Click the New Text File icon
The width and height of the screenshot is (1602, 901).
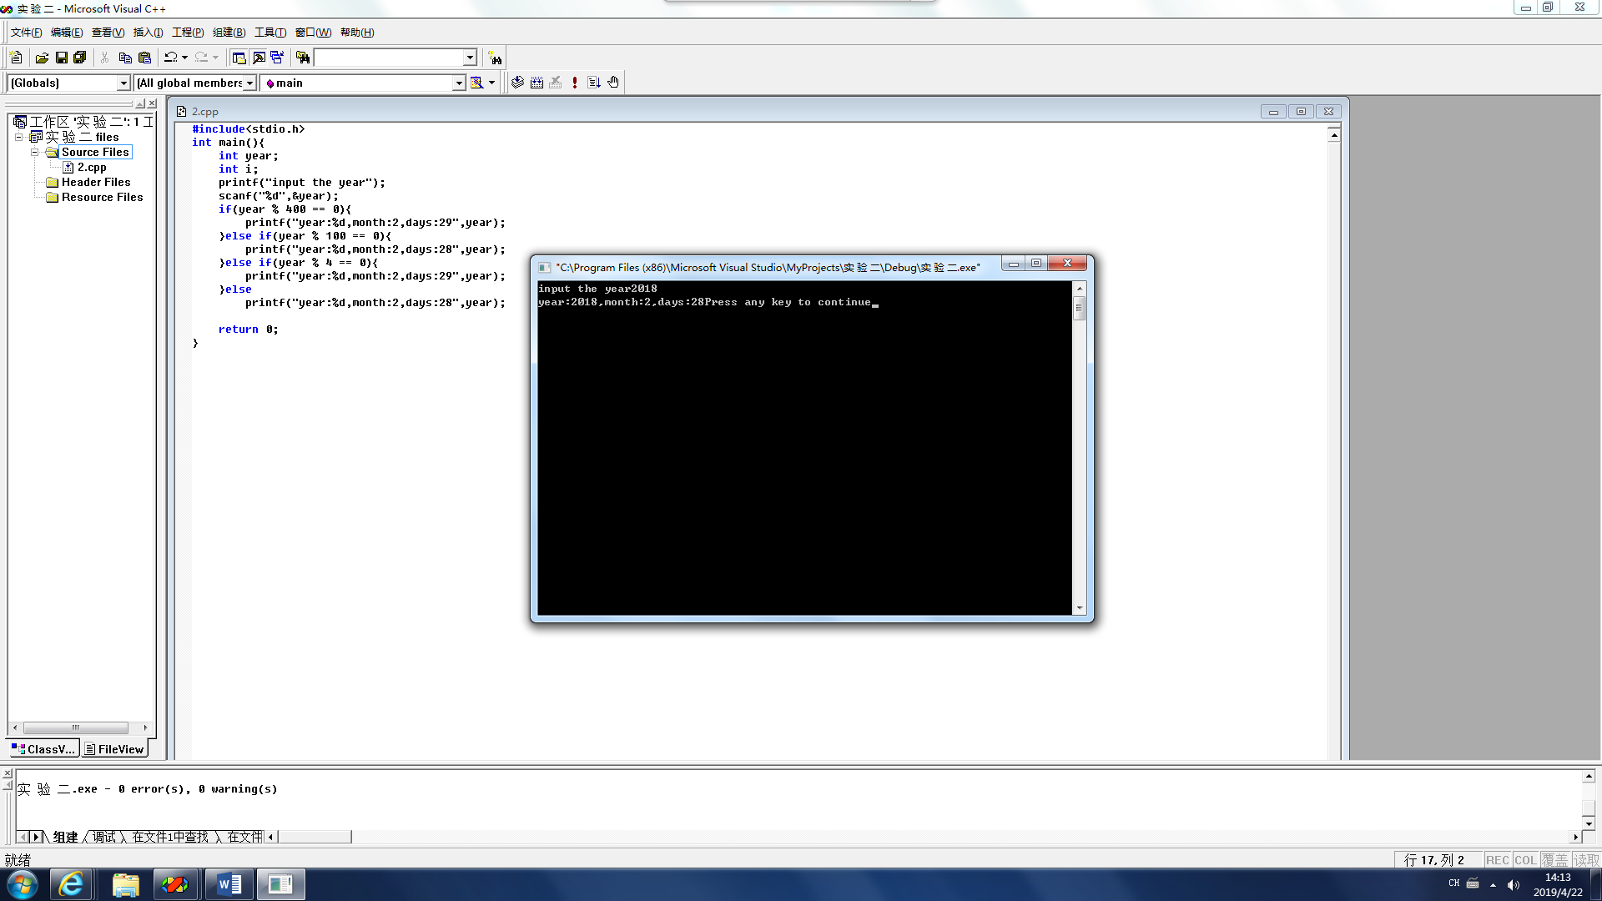16,58
